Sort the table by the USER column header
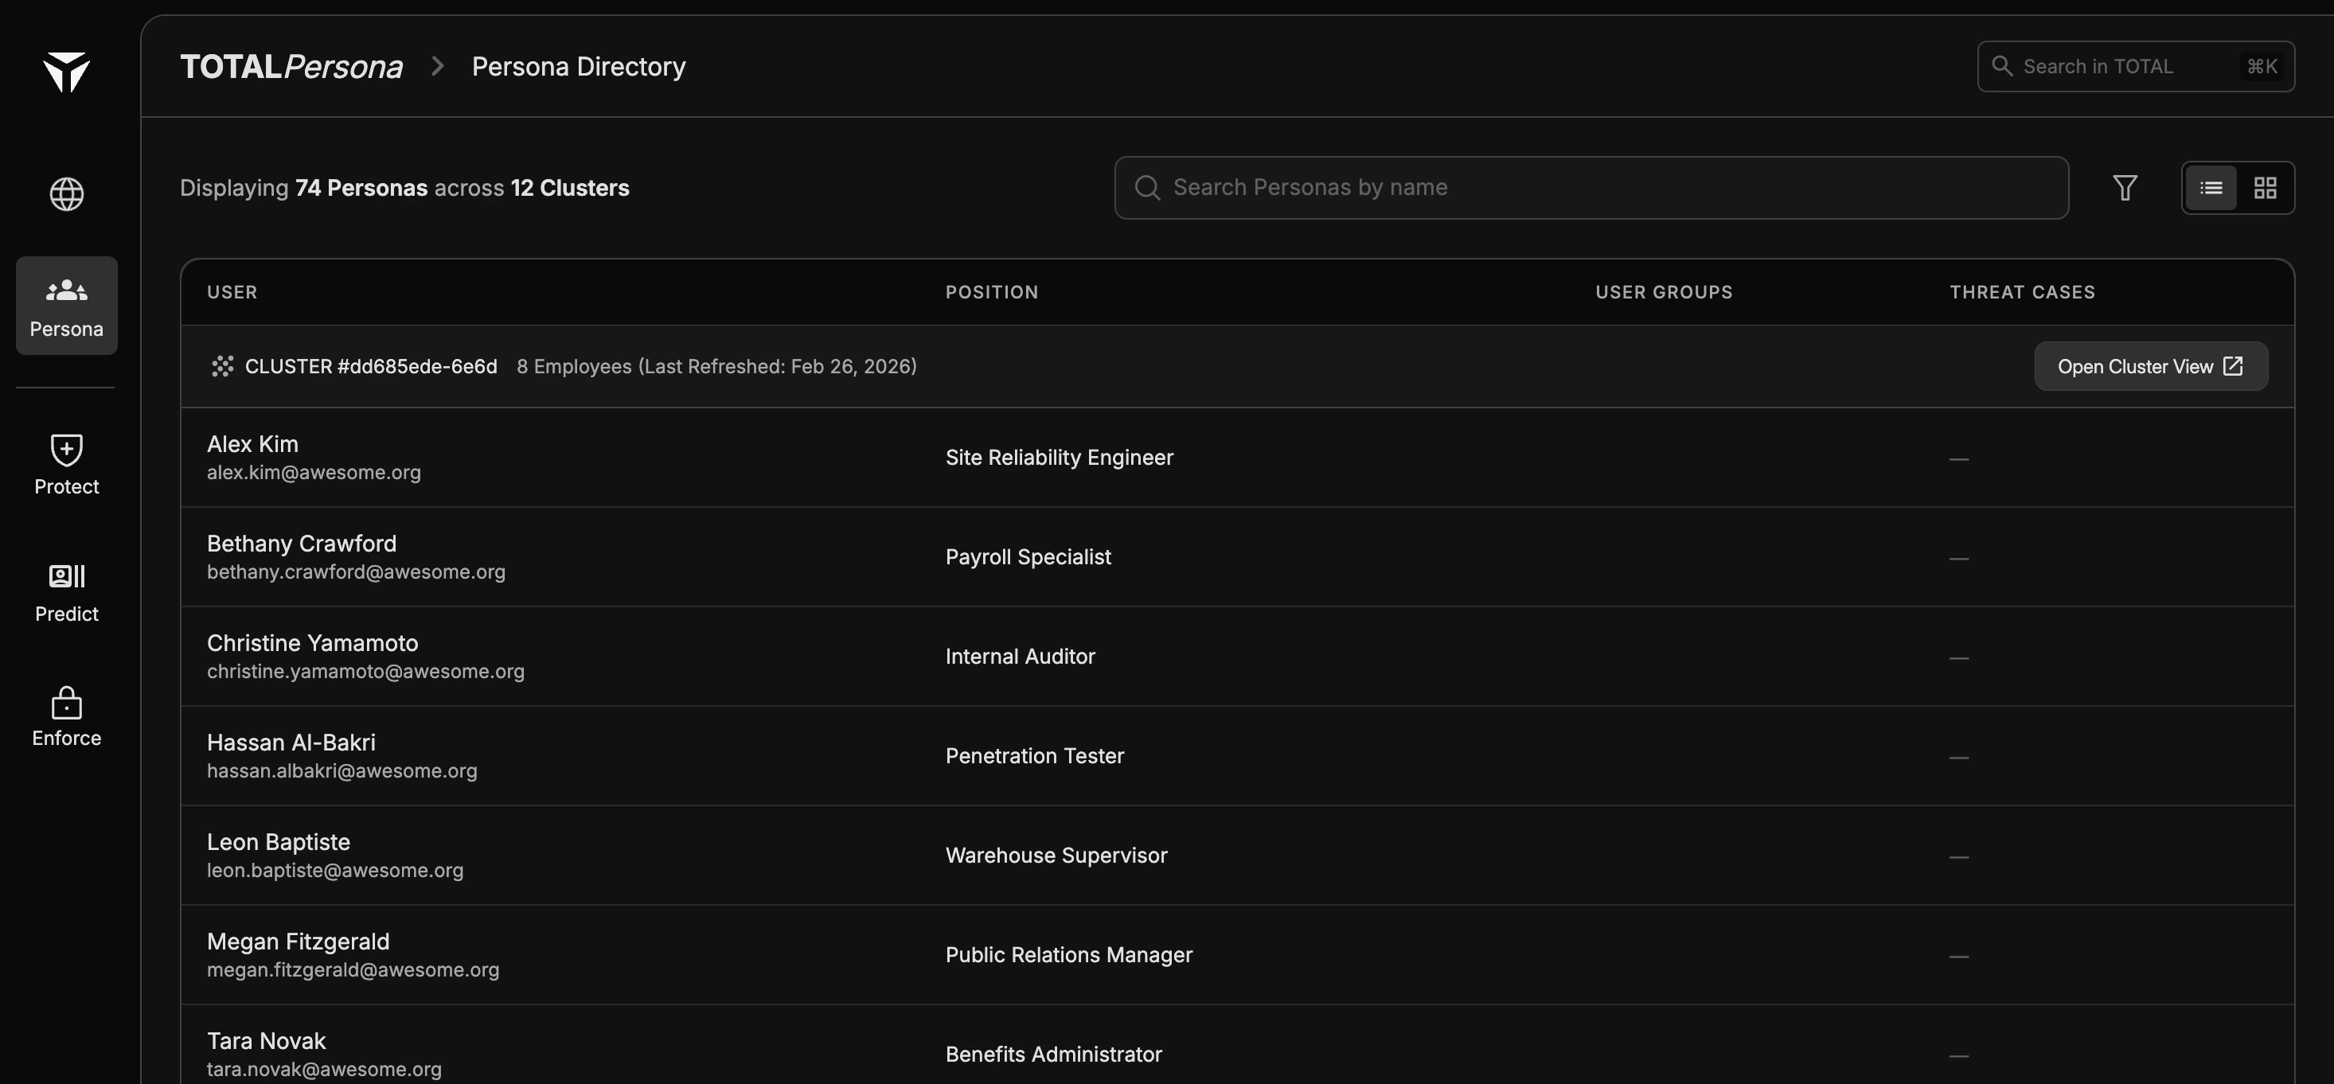 click(232, 291)
